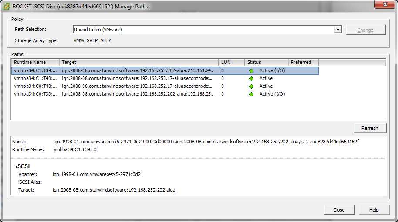Click Active (I/O) status of vmhba34:C1:T39
Screen dimensions: 398x222
pos(272,71)
